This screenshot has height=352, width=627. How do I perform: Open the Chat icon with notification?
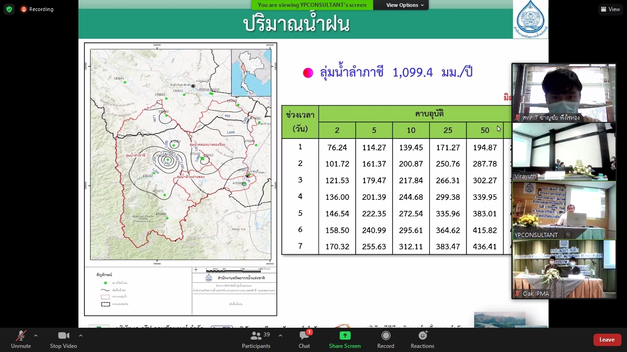[304, 335]
